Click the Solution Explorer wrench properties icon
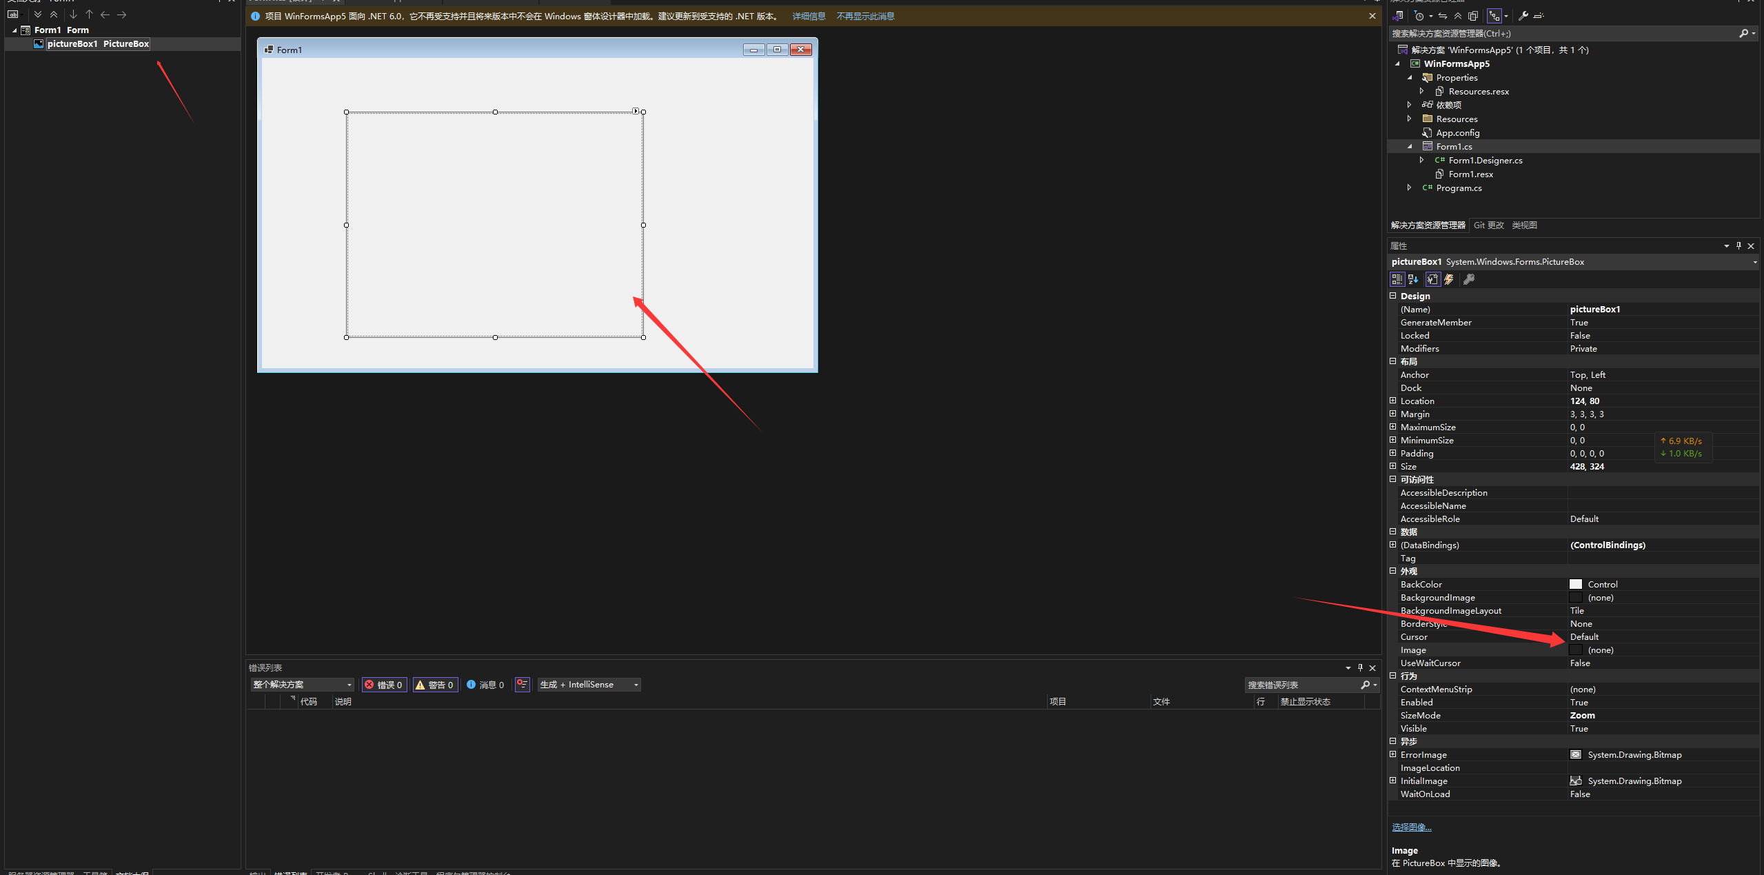Image resolution: width=1764 pixels, height=875 pixels. pyautogui.click(x=1523, y=16)
